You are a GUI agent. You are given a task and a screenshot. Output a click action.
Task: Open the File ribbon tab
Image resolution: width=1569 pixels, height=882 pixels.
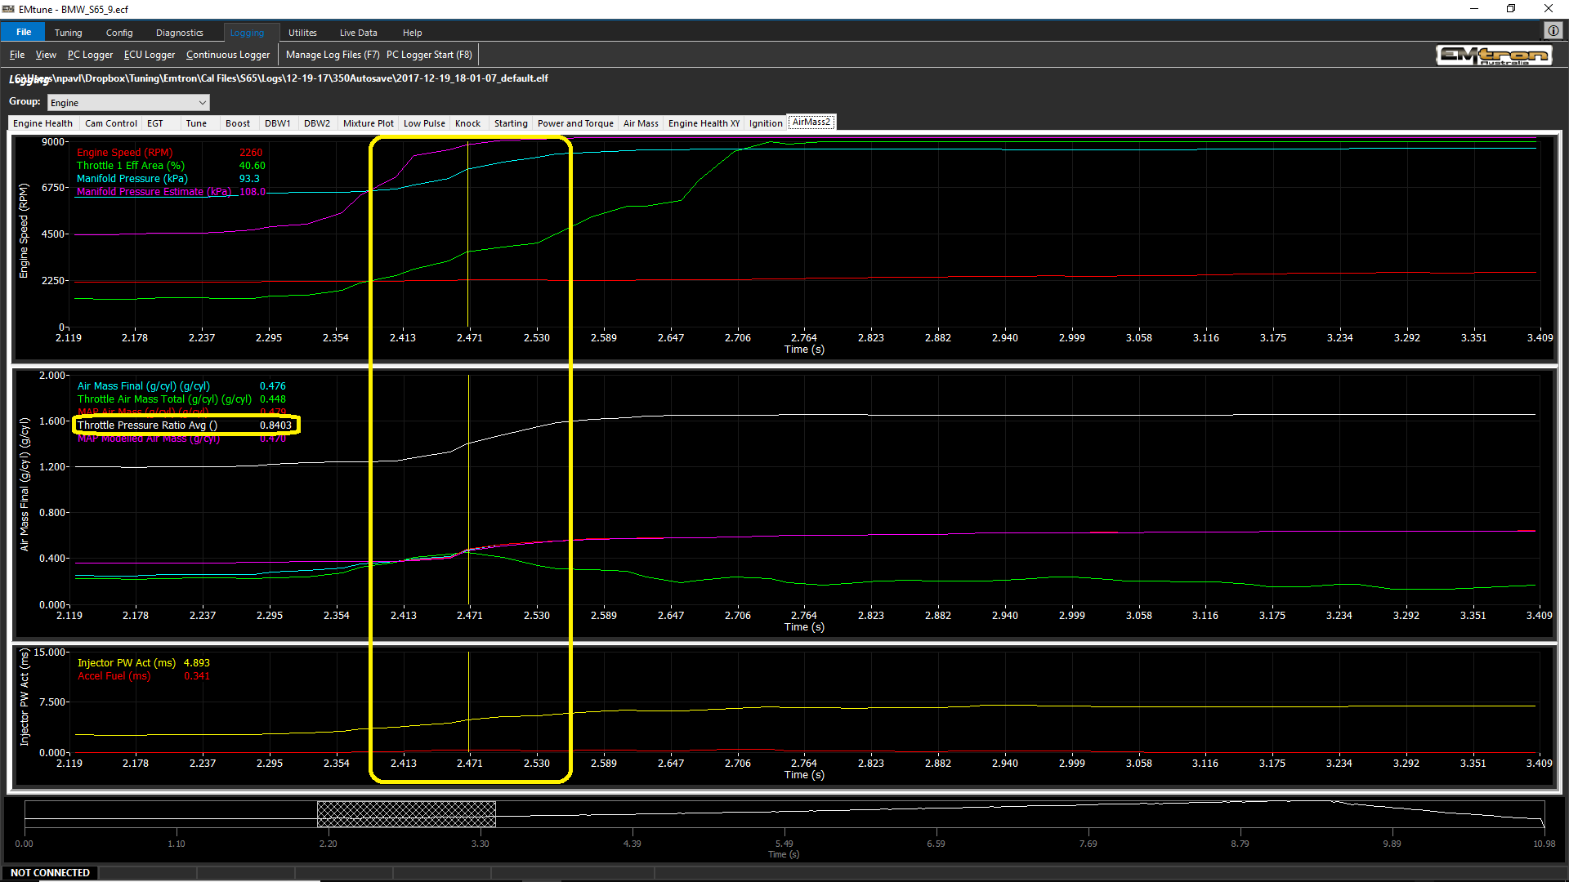24,33
